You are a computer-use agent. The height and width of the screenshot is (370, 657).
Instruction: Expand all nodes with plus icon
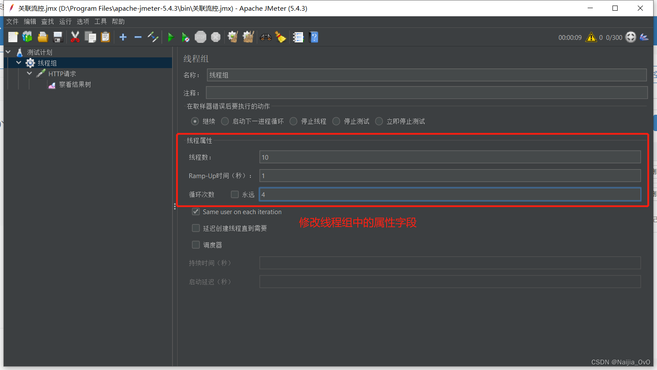coord(123,37)
